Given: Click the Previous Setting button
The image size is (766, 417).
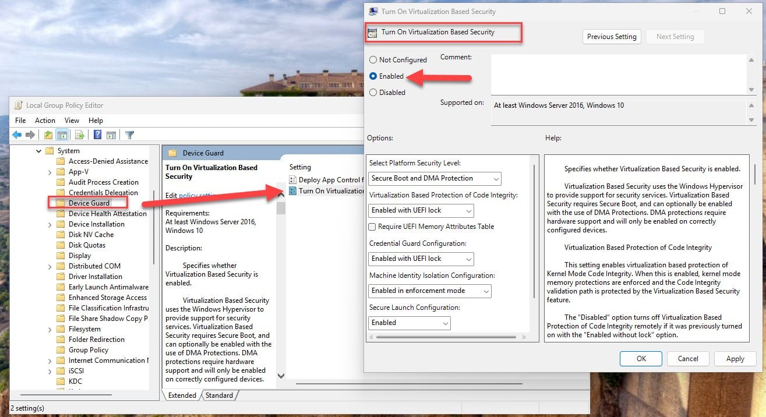Looking at the screenshot, I should 611,36.
